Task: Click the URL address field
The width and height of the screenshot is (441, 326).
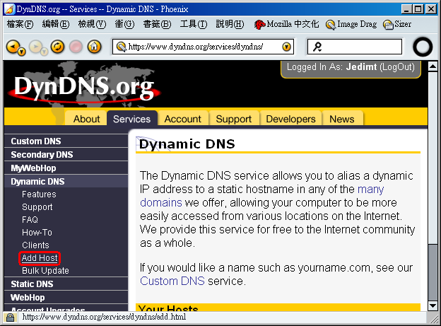Action: (x=204, y=47)
